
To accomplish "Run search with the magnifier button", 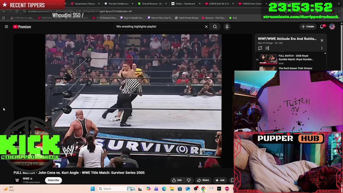I will click(215, 27).
